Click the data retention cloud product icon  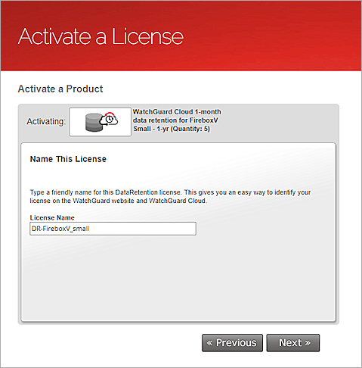[x=101, y=122]
